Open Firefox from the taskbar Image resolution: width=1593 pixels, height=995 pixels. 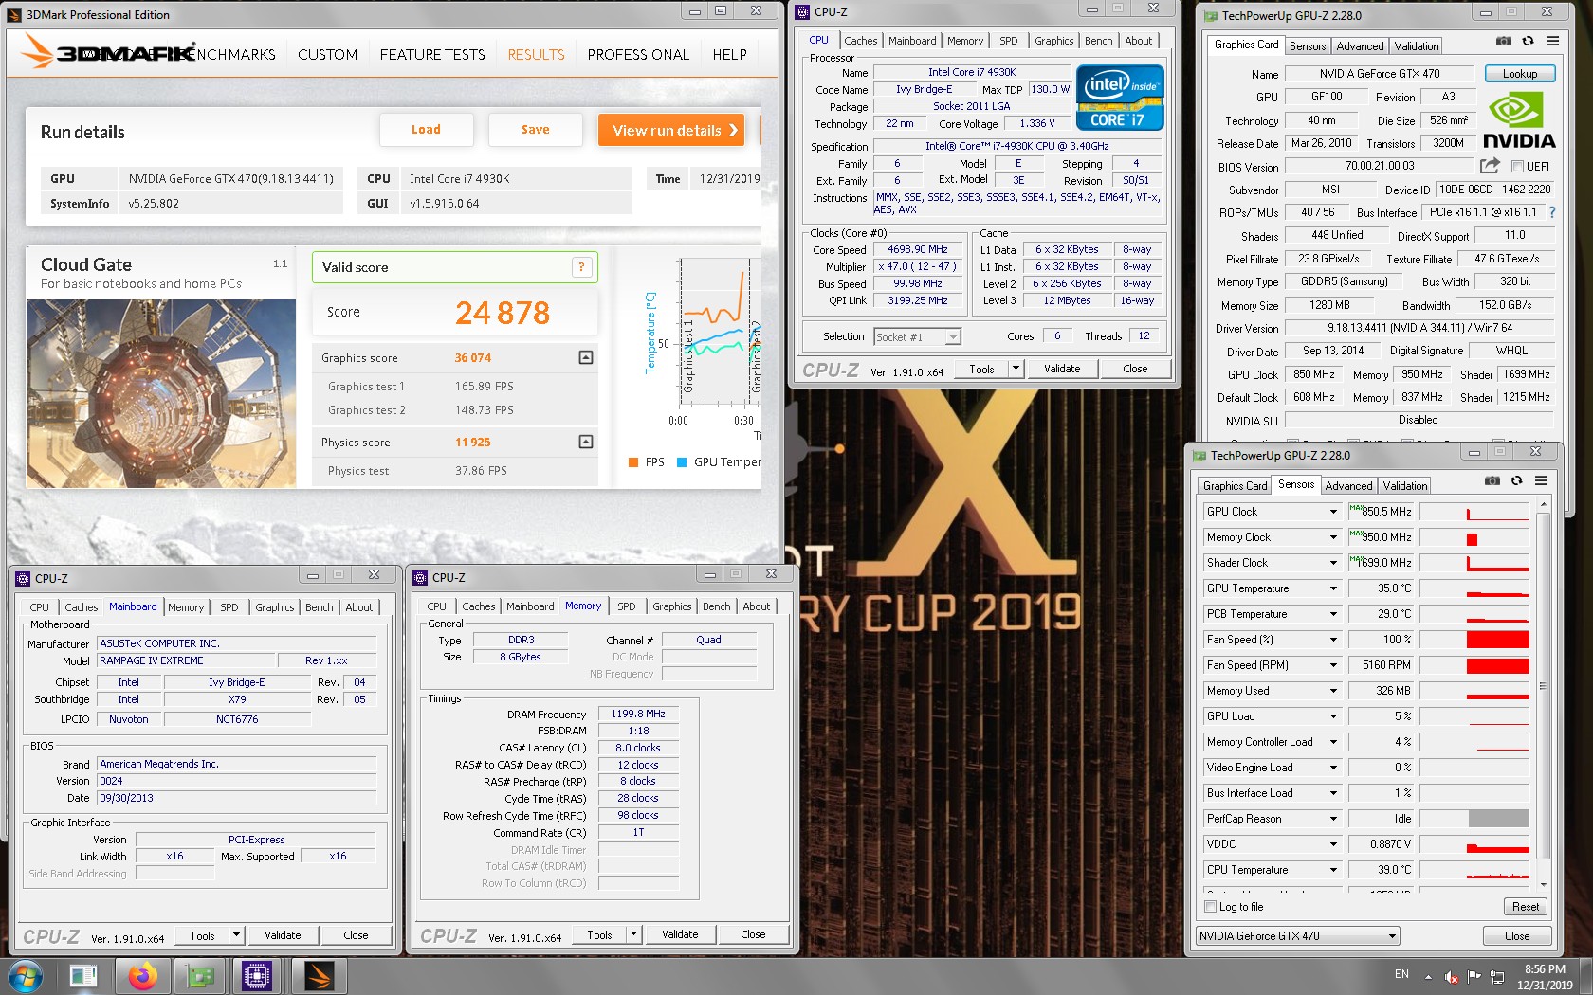[142, 976]
